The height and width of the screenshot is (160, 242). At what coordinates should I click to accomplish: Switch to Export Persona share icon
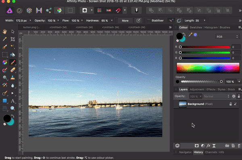[49, 11]
